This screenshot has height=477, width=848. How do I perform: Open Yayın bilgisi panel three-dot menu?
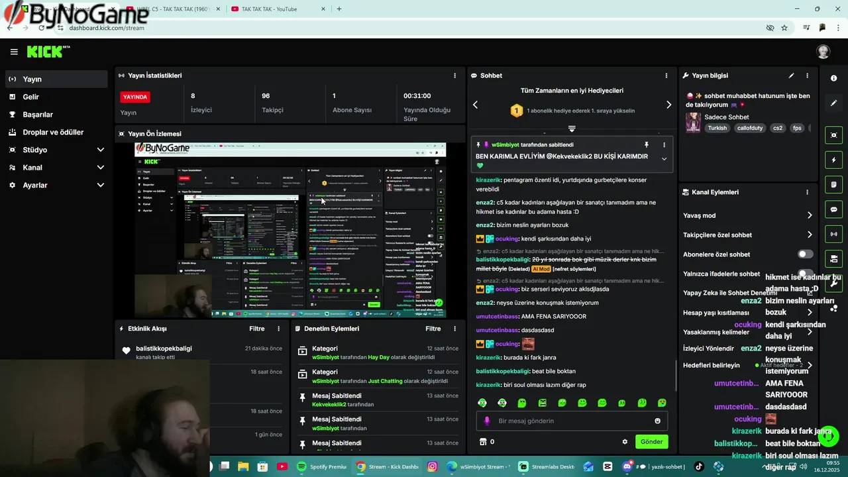point(807,76)
